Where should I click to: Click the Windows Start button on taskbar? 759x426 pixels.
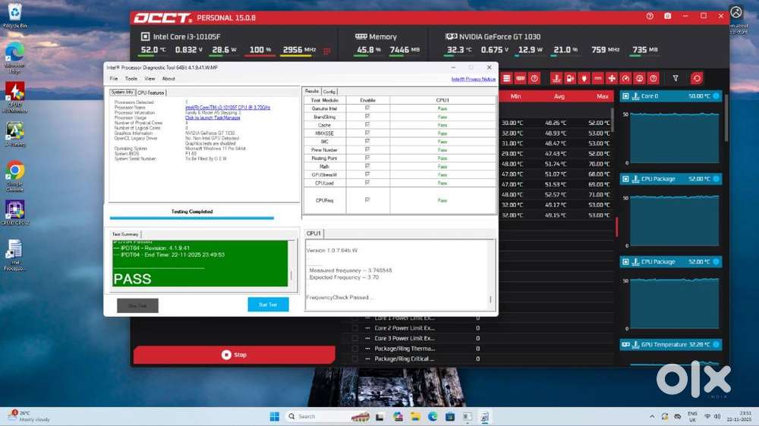(274, 416)
